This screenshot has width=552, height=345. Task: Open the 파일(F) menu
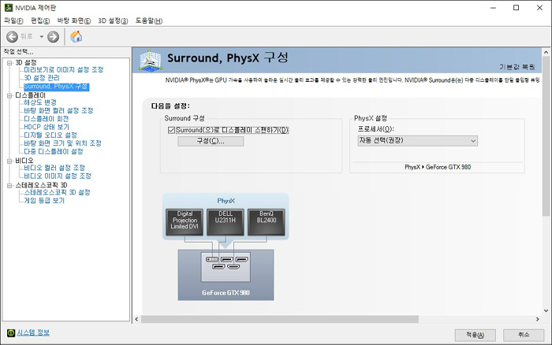point(13,20)
